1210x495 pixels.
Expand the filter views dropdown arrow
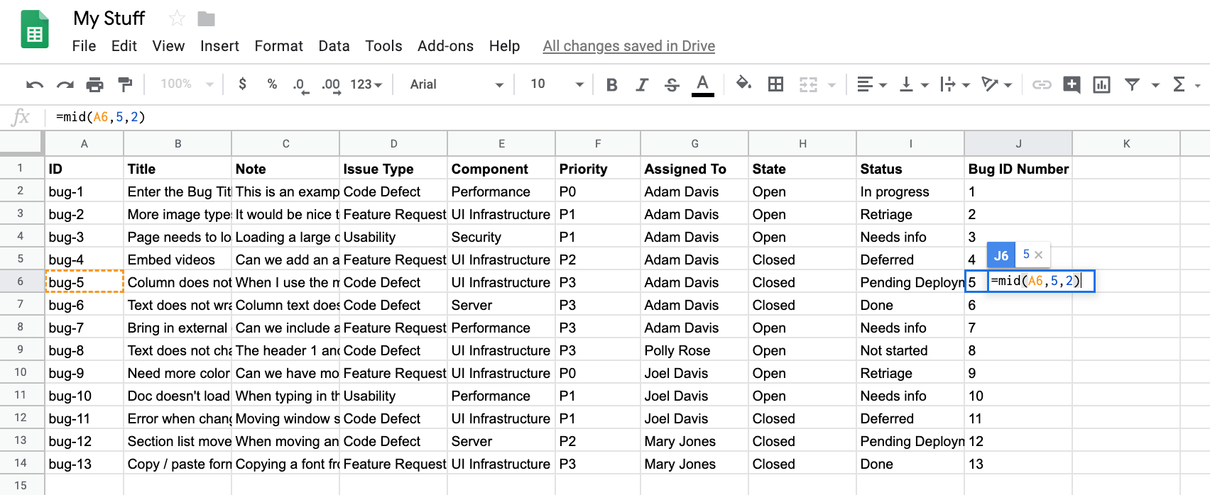pos(1155,85)
